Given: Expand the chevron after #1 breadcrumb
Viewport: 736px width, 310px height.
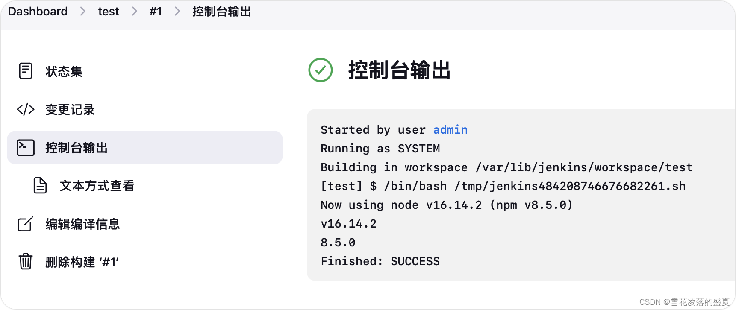Looking at the screenshot, I should click(x=177, y=12).
